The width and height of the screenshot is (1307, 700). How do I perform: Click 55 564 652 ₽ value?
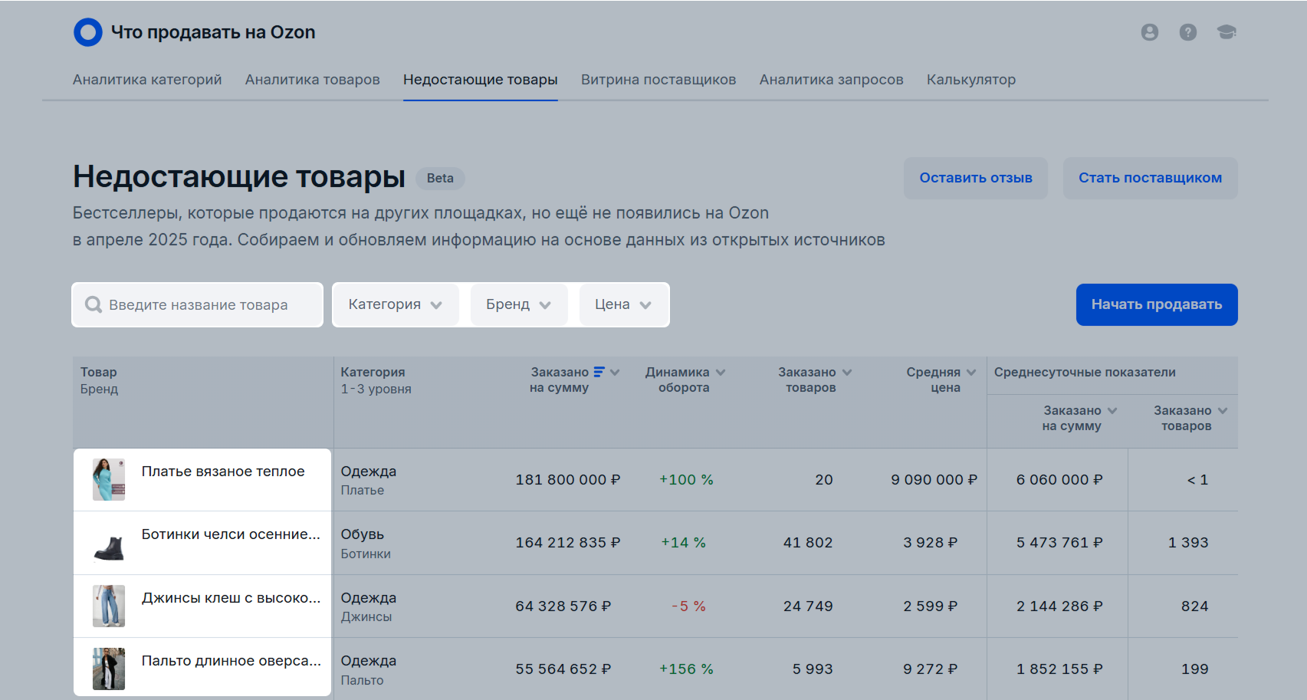tap(563, 669)
